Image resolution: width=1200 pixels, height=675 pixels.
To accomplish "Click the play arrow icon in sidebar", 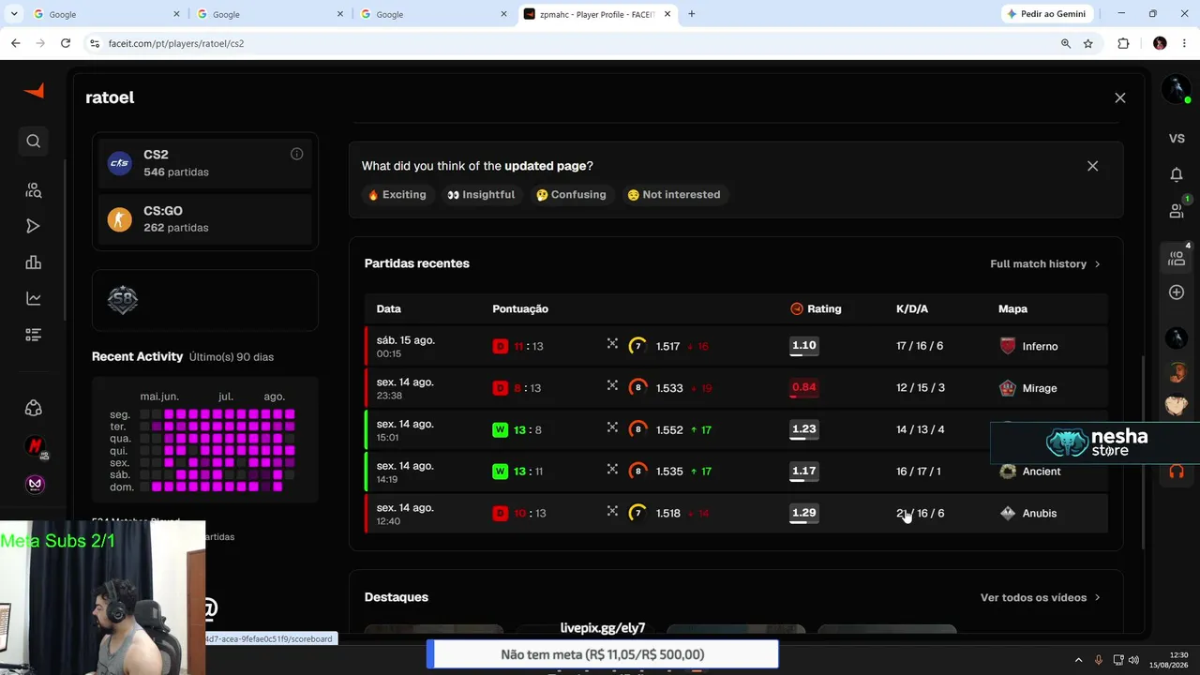I will pos(34,226).
